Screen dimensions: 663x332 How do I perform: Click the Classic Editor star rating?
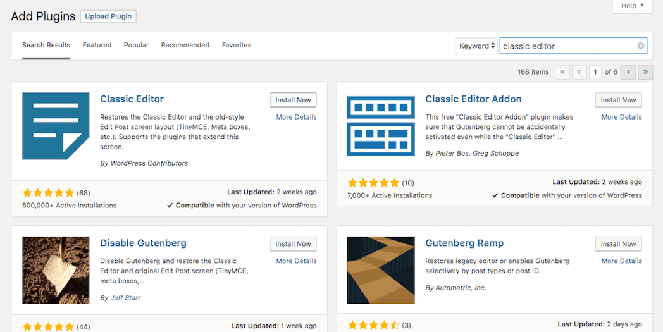point(48,194)
